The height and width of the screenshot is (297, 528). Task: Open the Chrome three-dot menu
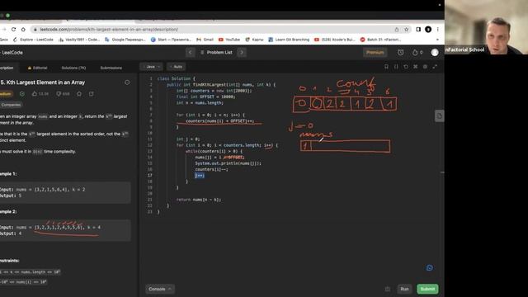click(x=438, y=30)
